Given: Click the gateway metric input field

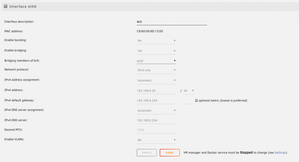Looking at the screenshot, I should coord(187,101).
